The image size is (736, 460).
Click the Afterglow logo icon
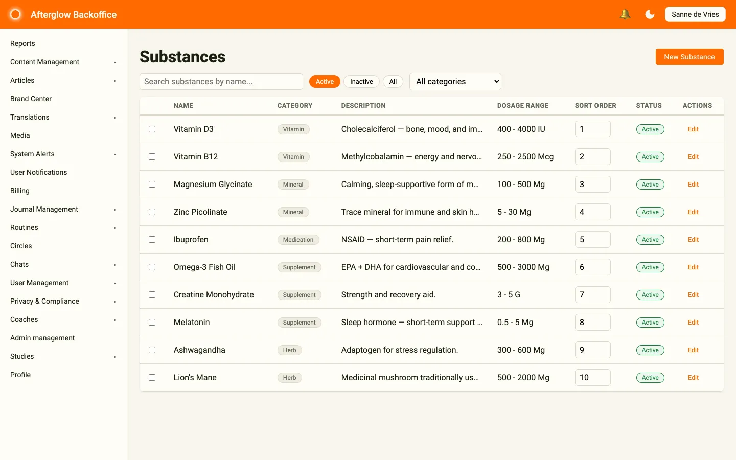click(x=15, y=14)
